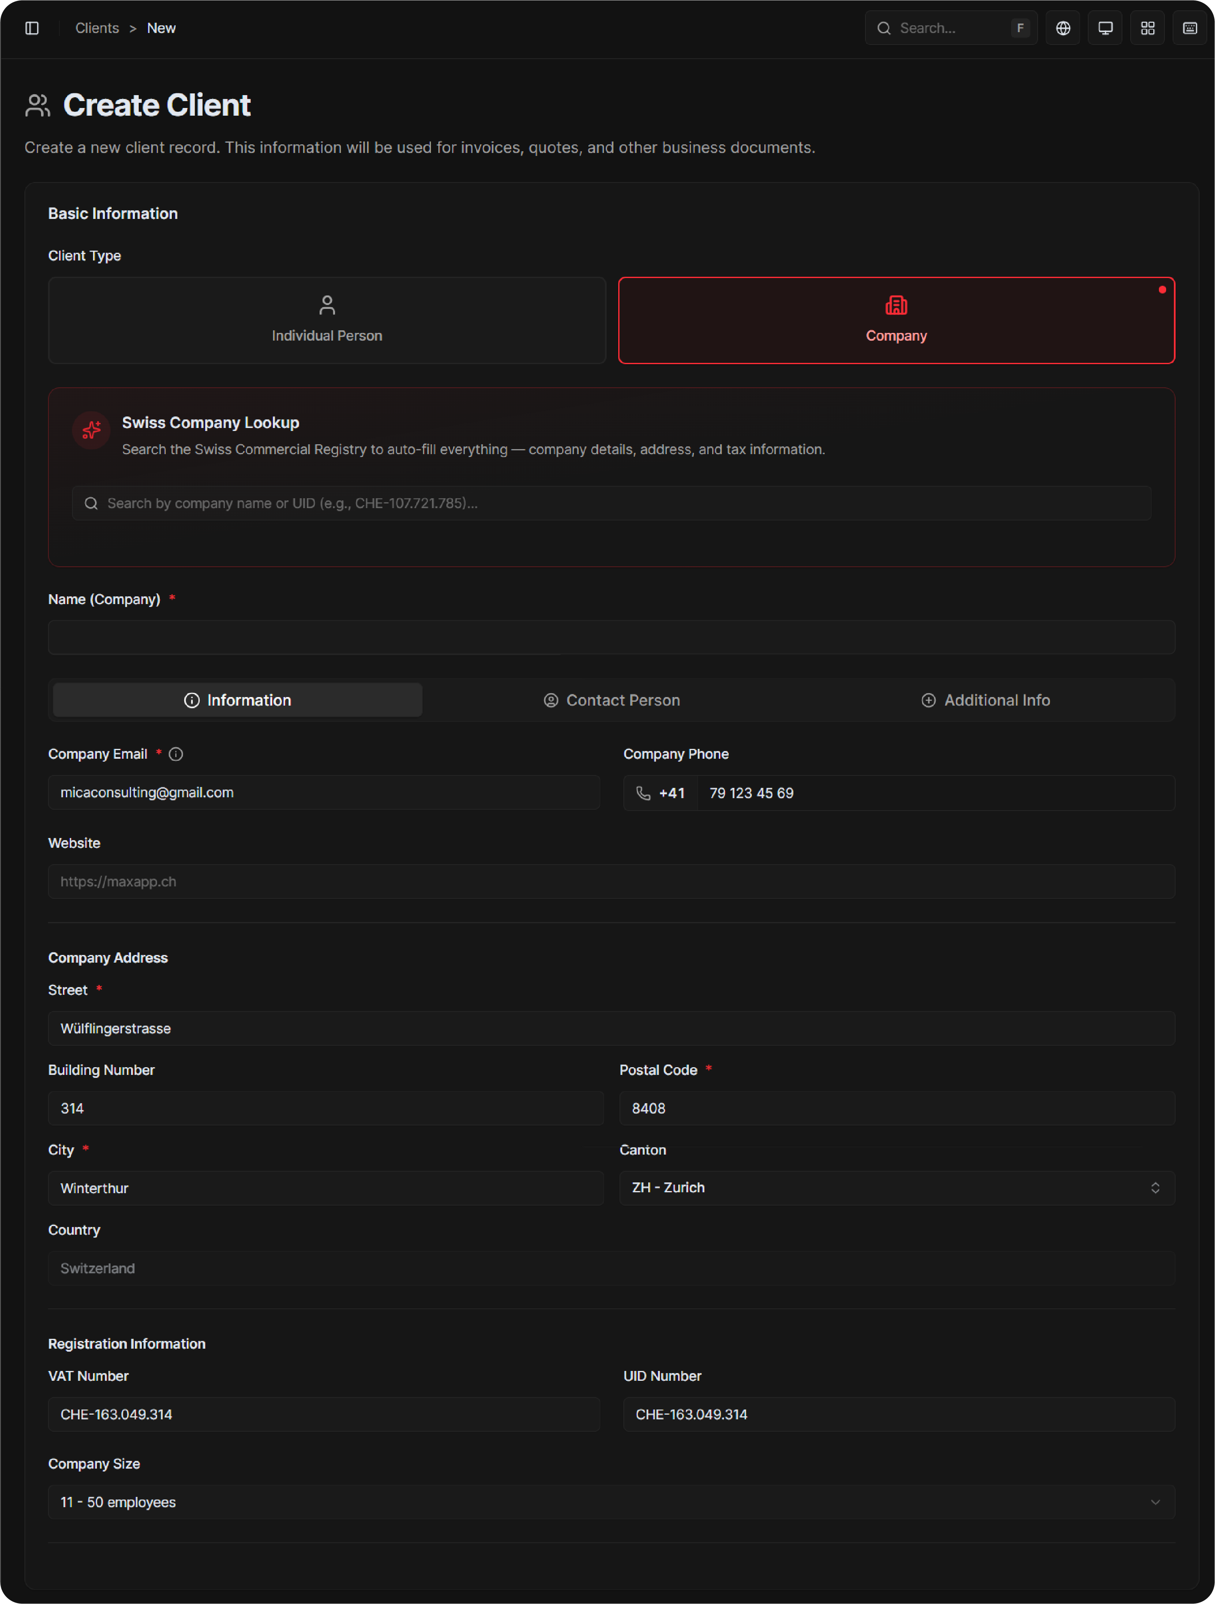Select the Individual Person client type
This screenshot has width=1215, height=1604.
coord(326,320)
